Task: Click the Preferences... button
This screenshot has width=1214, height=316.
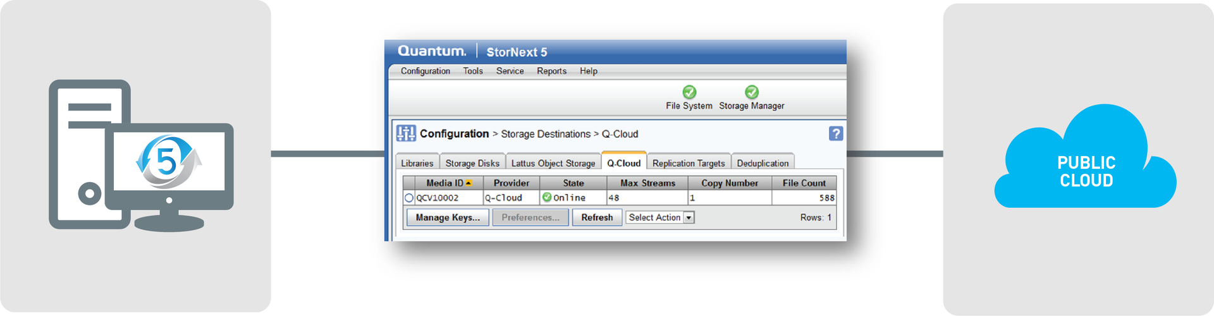Action: tap(530, 217)
